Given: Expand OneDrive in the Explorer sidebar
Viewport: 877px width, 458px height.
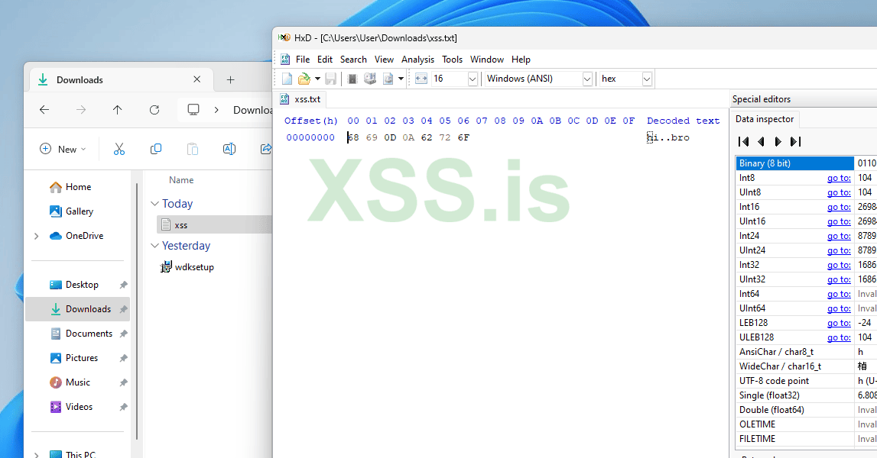Looking at the screenshot, I should click(37, 237).
